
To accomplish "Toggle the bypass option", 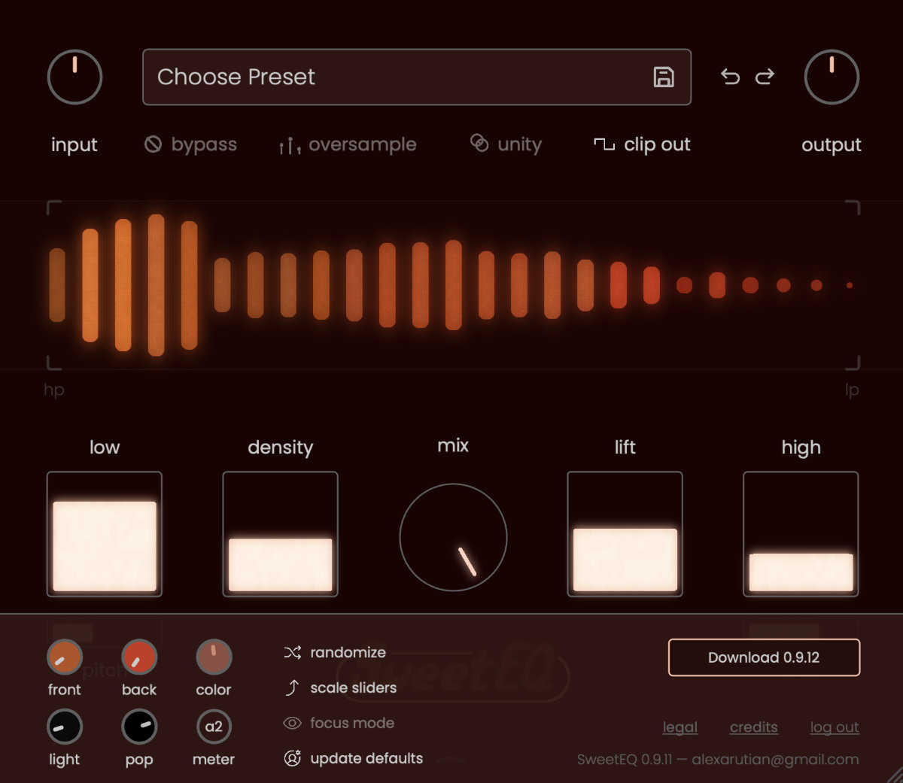I will click(x=191, y=144).
